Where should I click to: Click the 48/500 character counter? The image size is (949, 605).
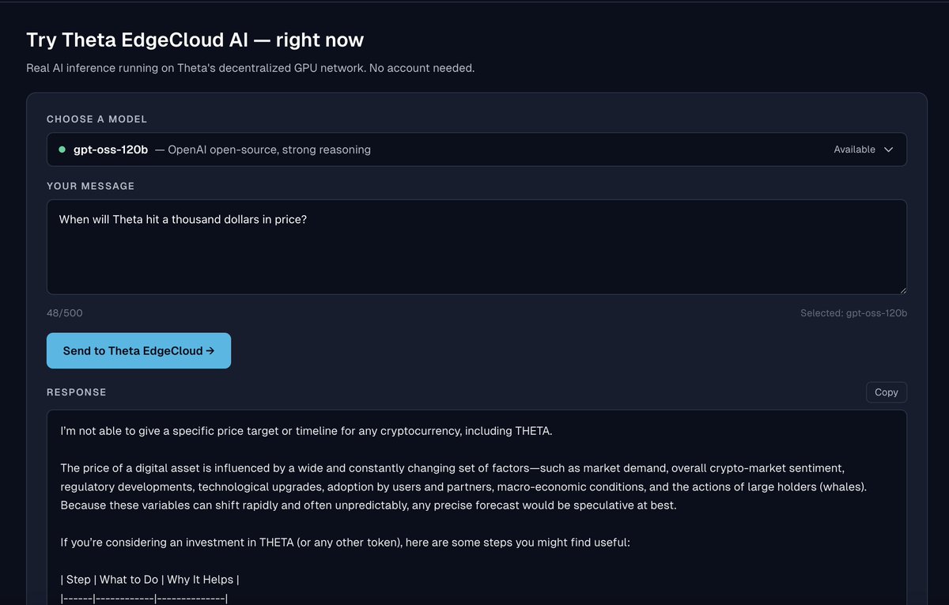click(x=64, y=313)
